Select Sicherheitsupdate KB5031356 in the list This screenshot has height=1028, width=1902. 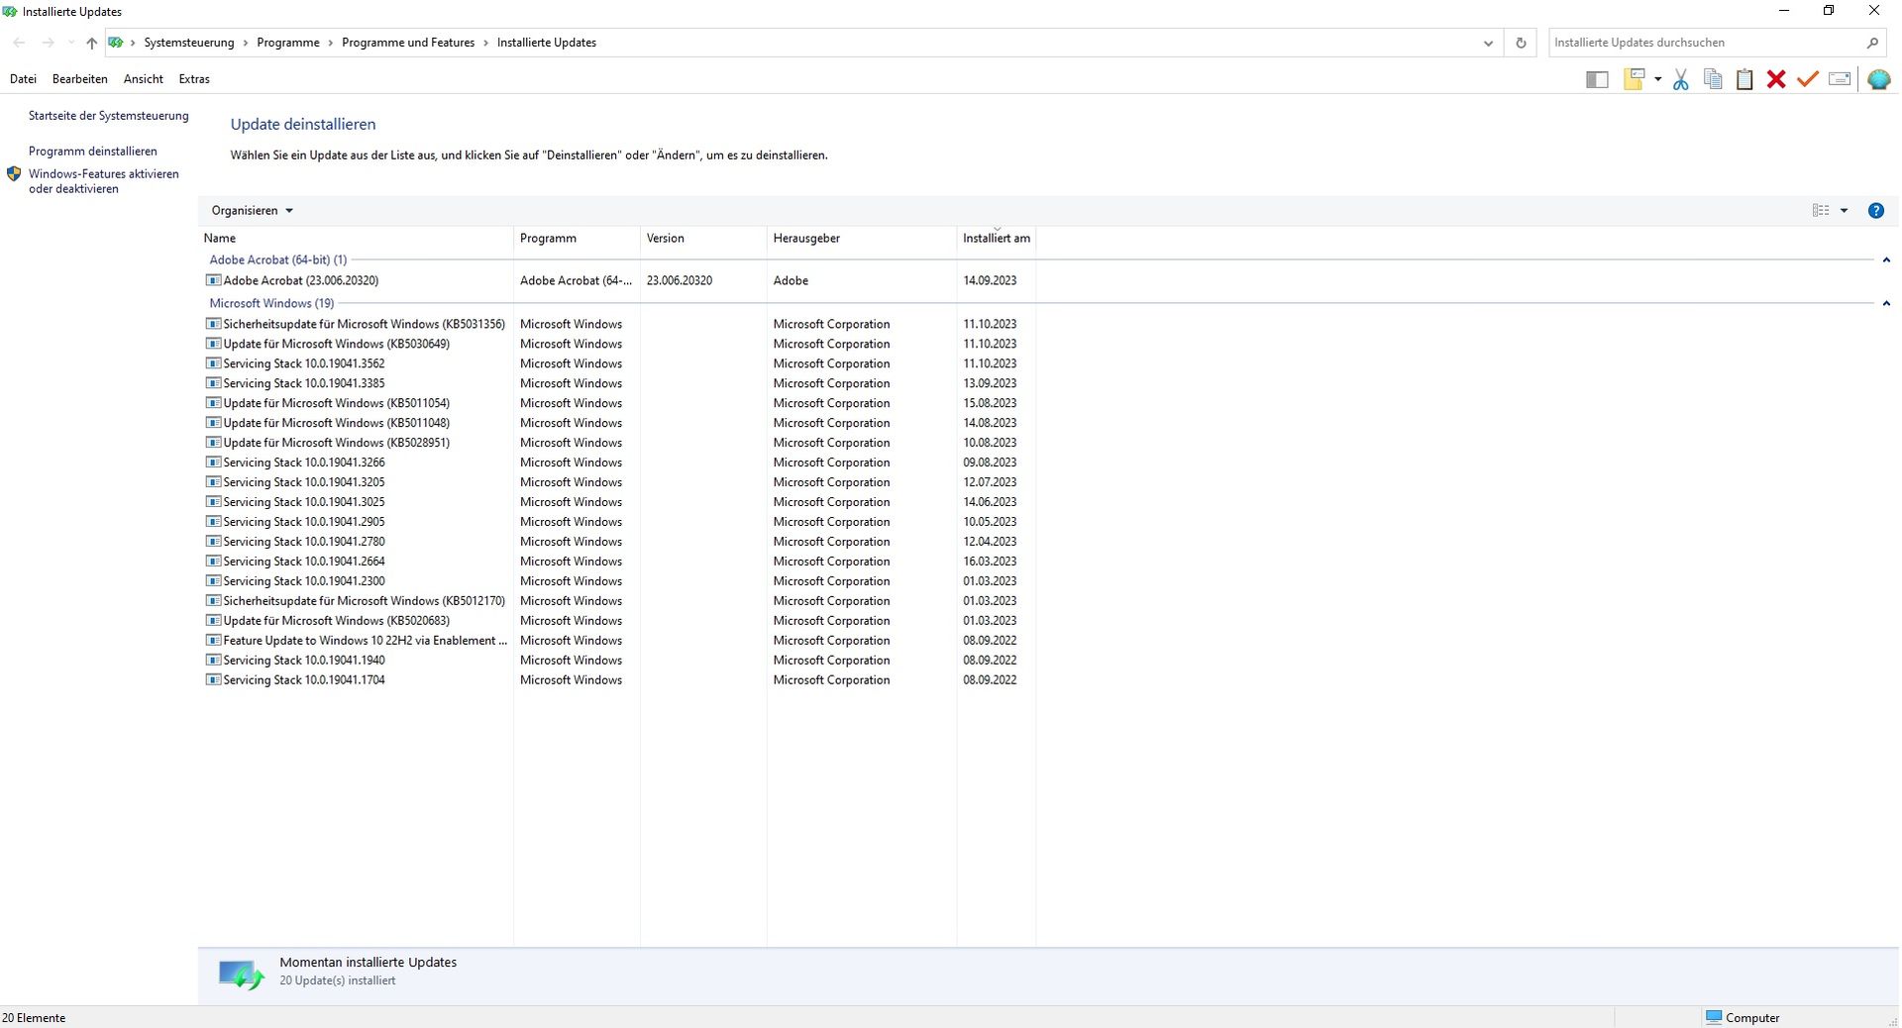click(x=364, y=324)
